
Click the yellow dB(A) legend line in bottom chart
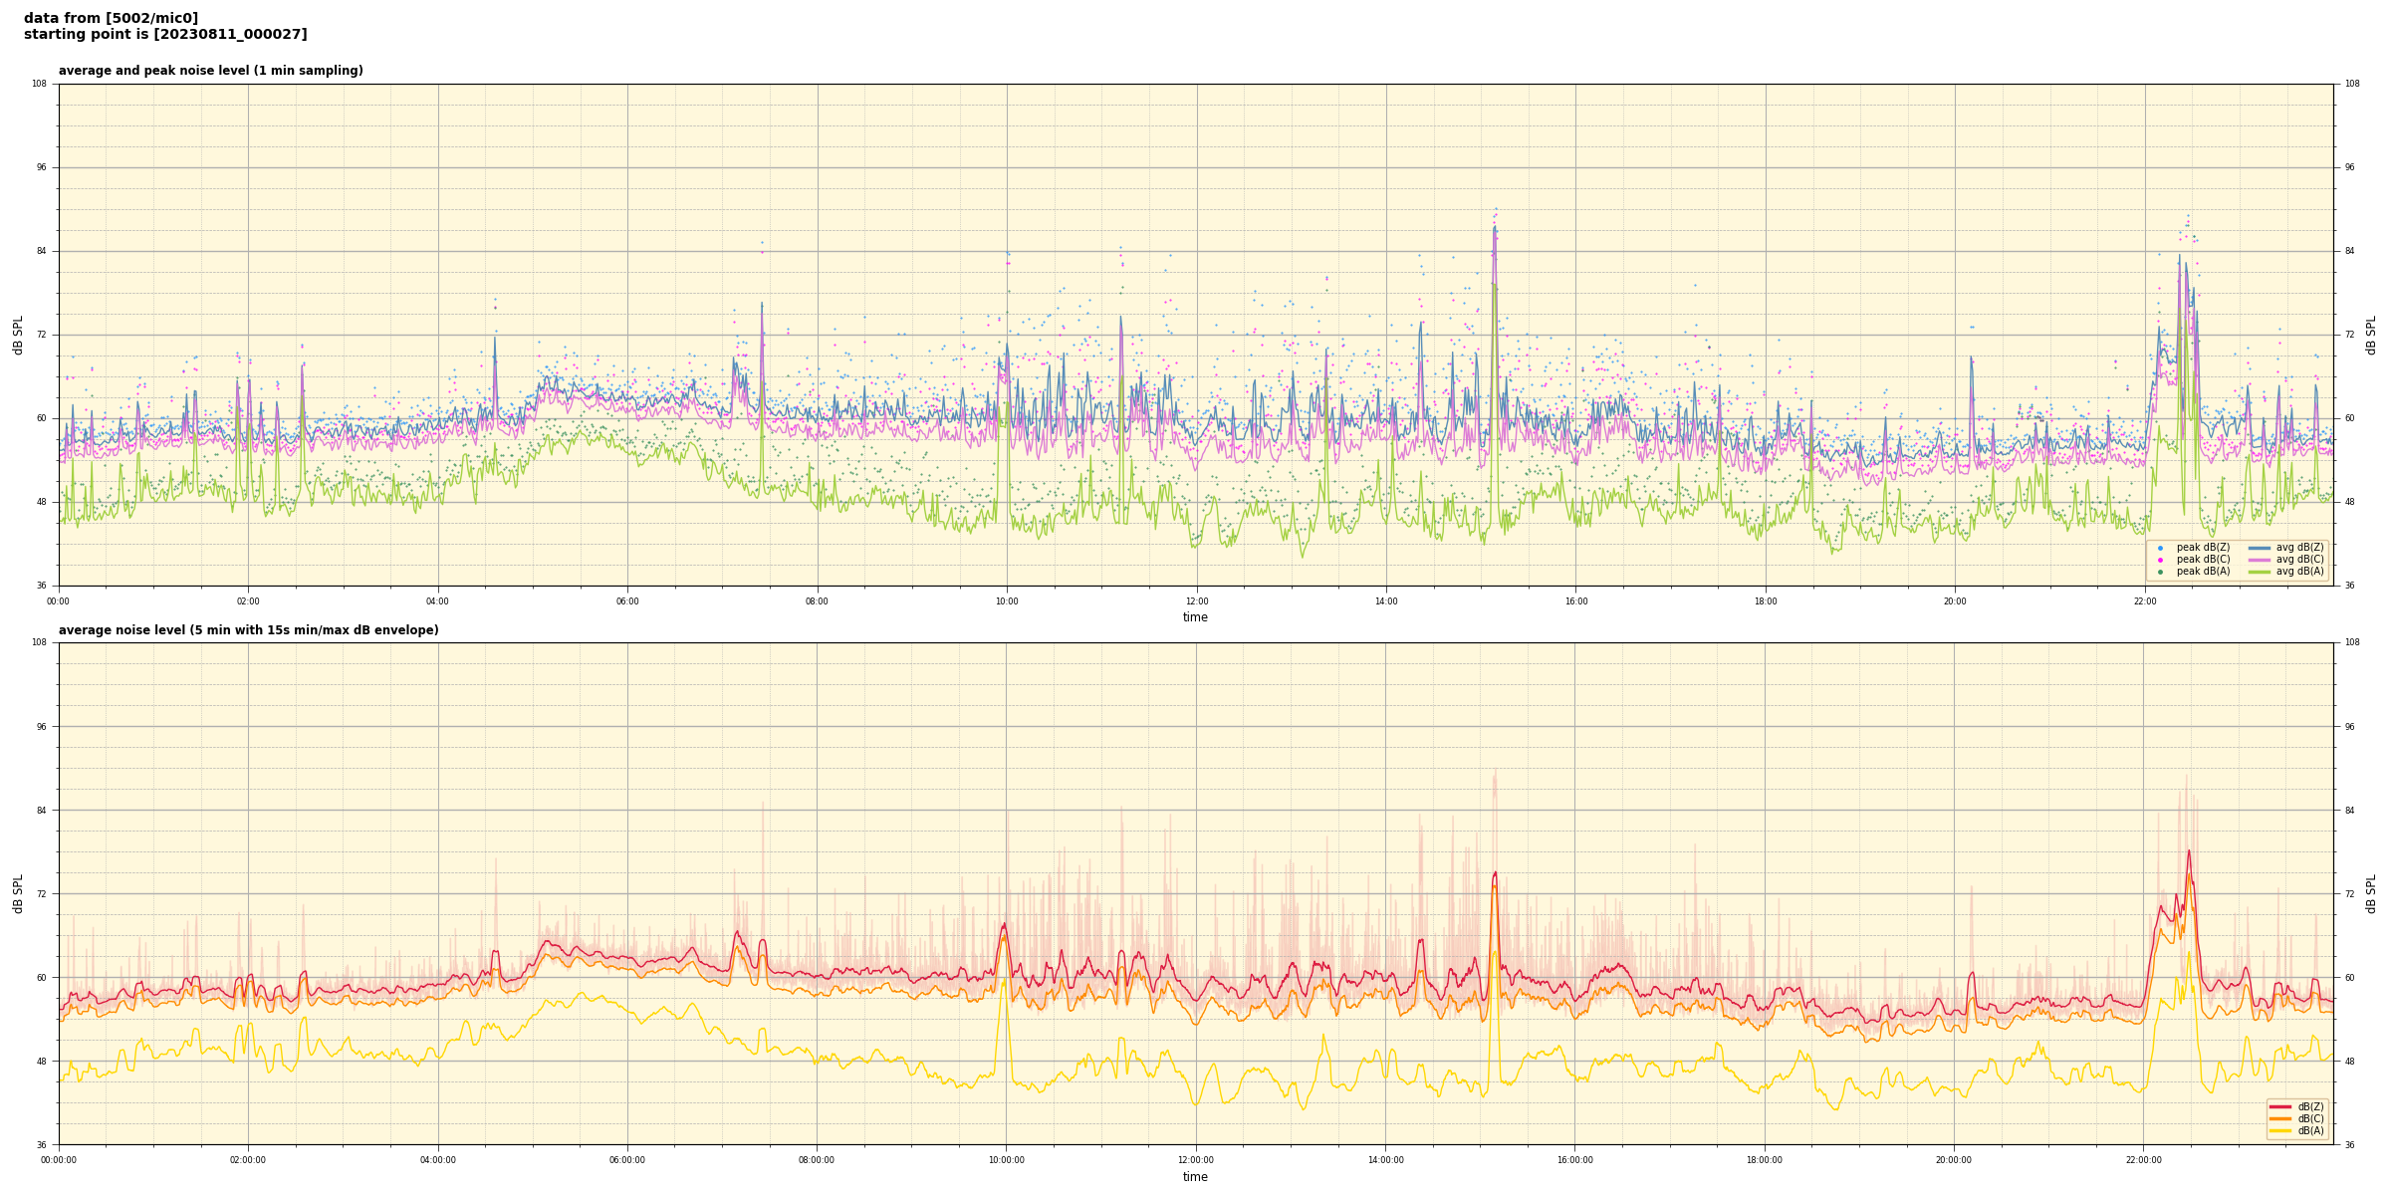click(x=2280, y=1130)
